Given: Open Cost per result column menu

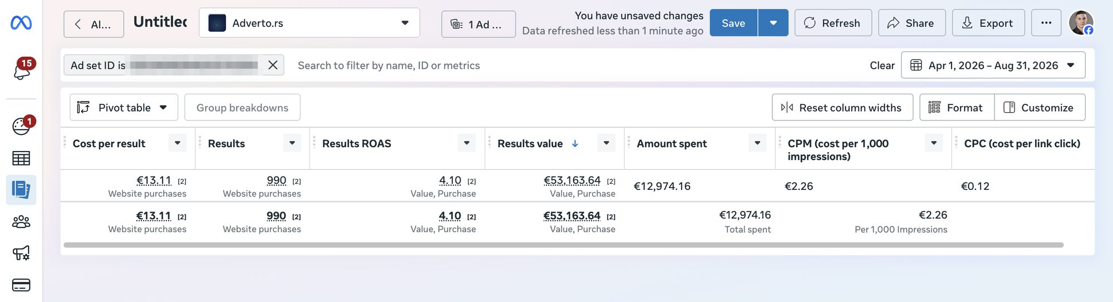Looking at the screenshot, I should (x=178, y=143).
